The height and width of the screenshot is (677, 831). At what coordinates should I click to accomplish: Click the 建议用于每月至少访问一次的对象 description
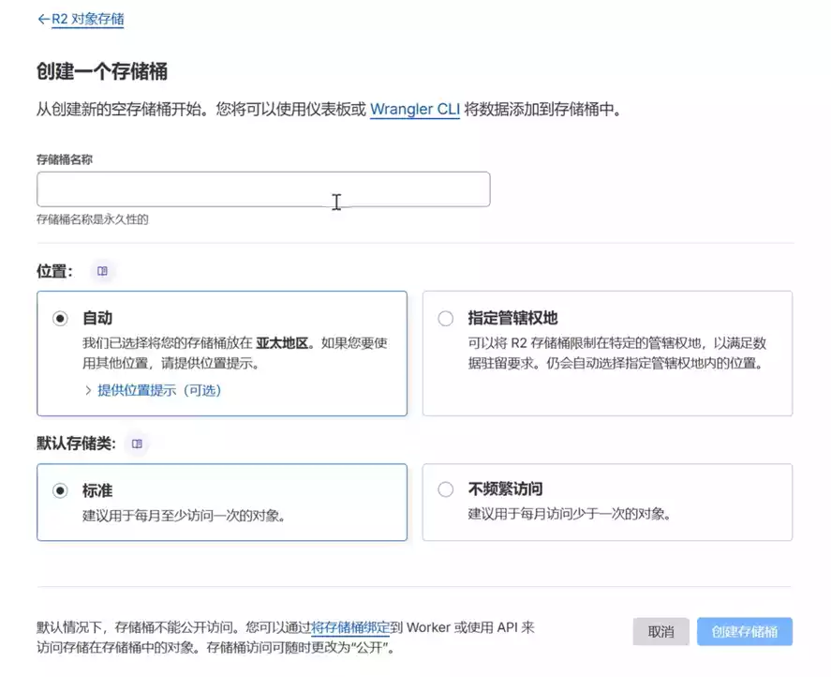[184, 515]
